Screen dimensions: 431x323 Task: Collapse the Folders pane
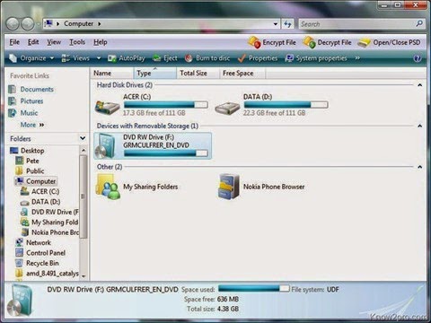[83, 138]
